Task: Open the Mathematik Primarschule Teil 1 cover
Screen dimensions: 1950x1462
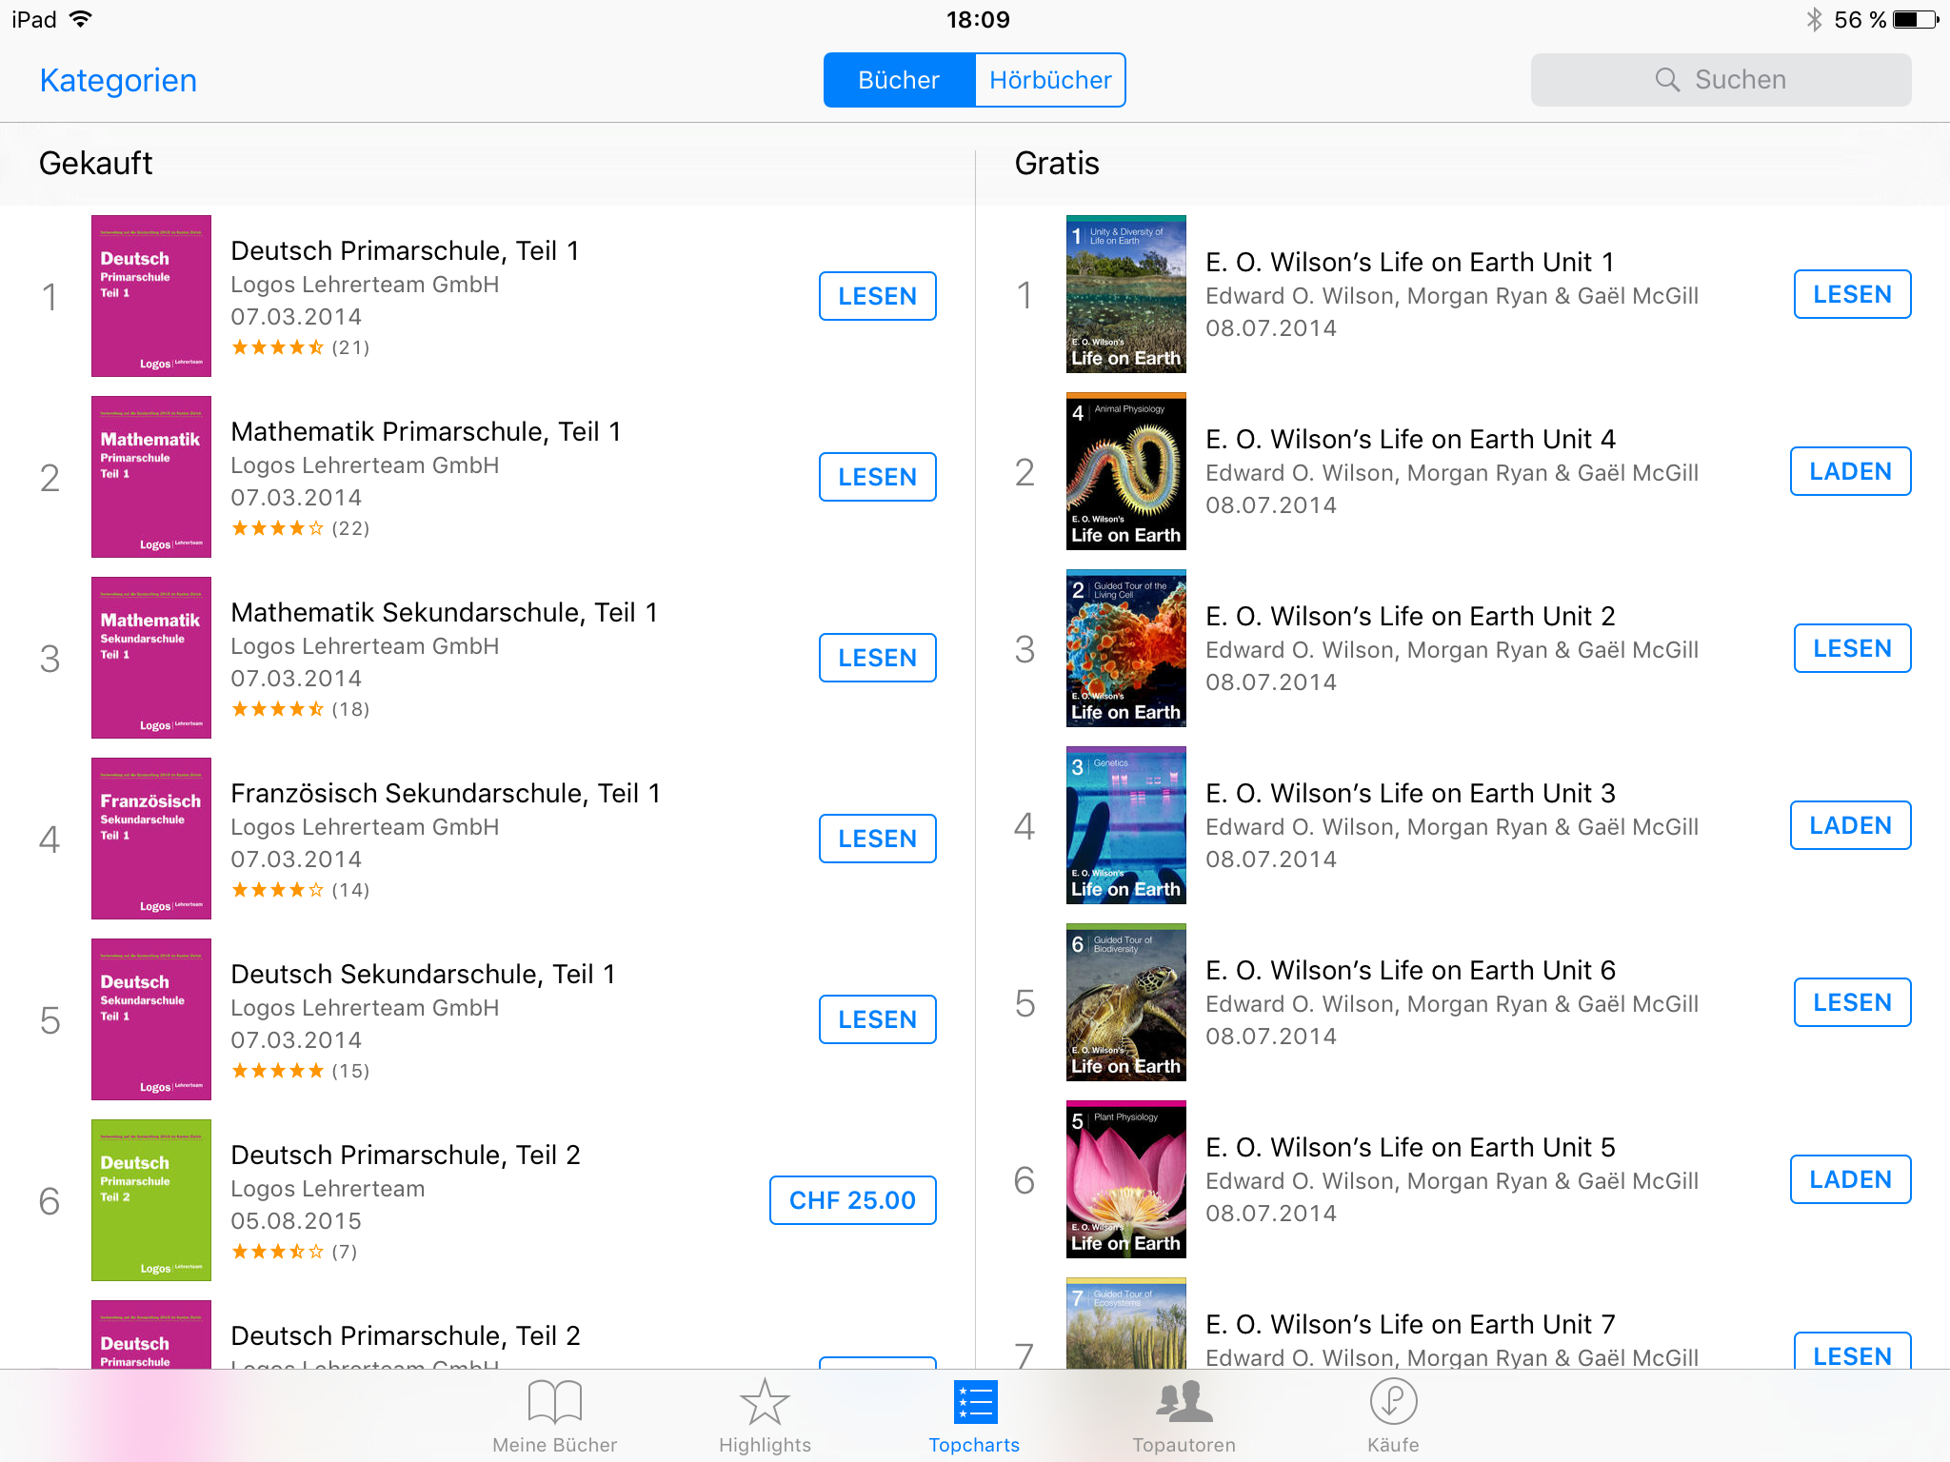Action: point(151,477)
